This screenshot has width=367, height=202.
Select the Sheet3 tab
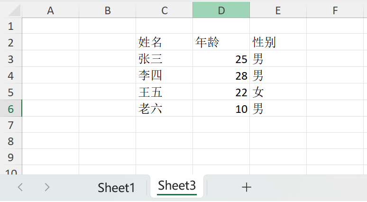coord(177,186)
